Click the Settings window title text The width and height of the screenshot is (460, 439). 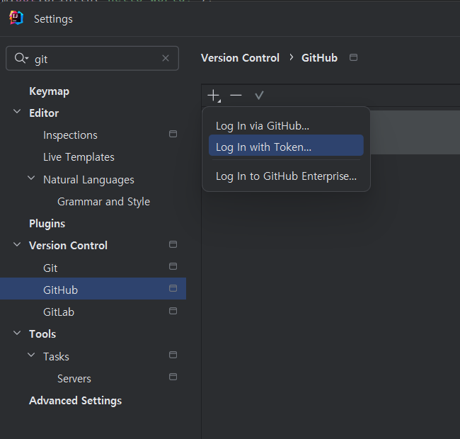pyautogui.click(x=53, y=19)
